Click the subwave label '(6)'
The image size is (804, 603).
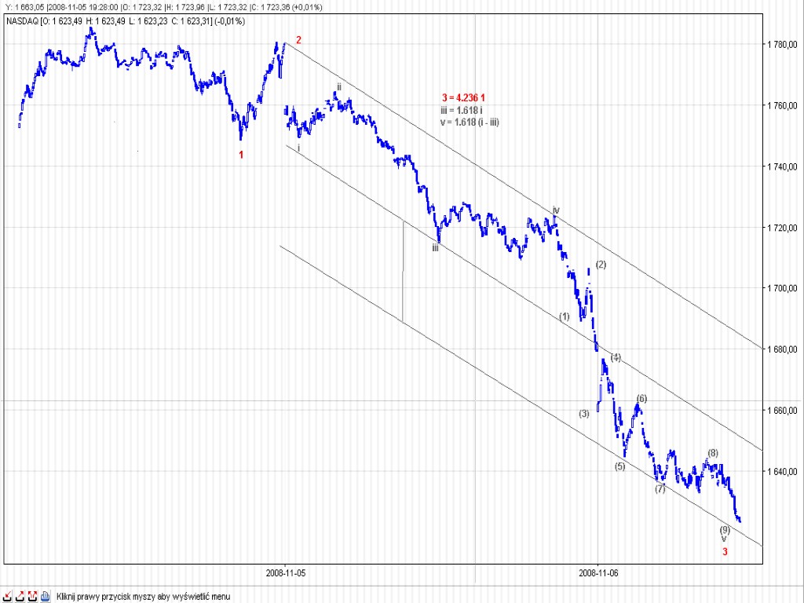click(x=642, y=398)
